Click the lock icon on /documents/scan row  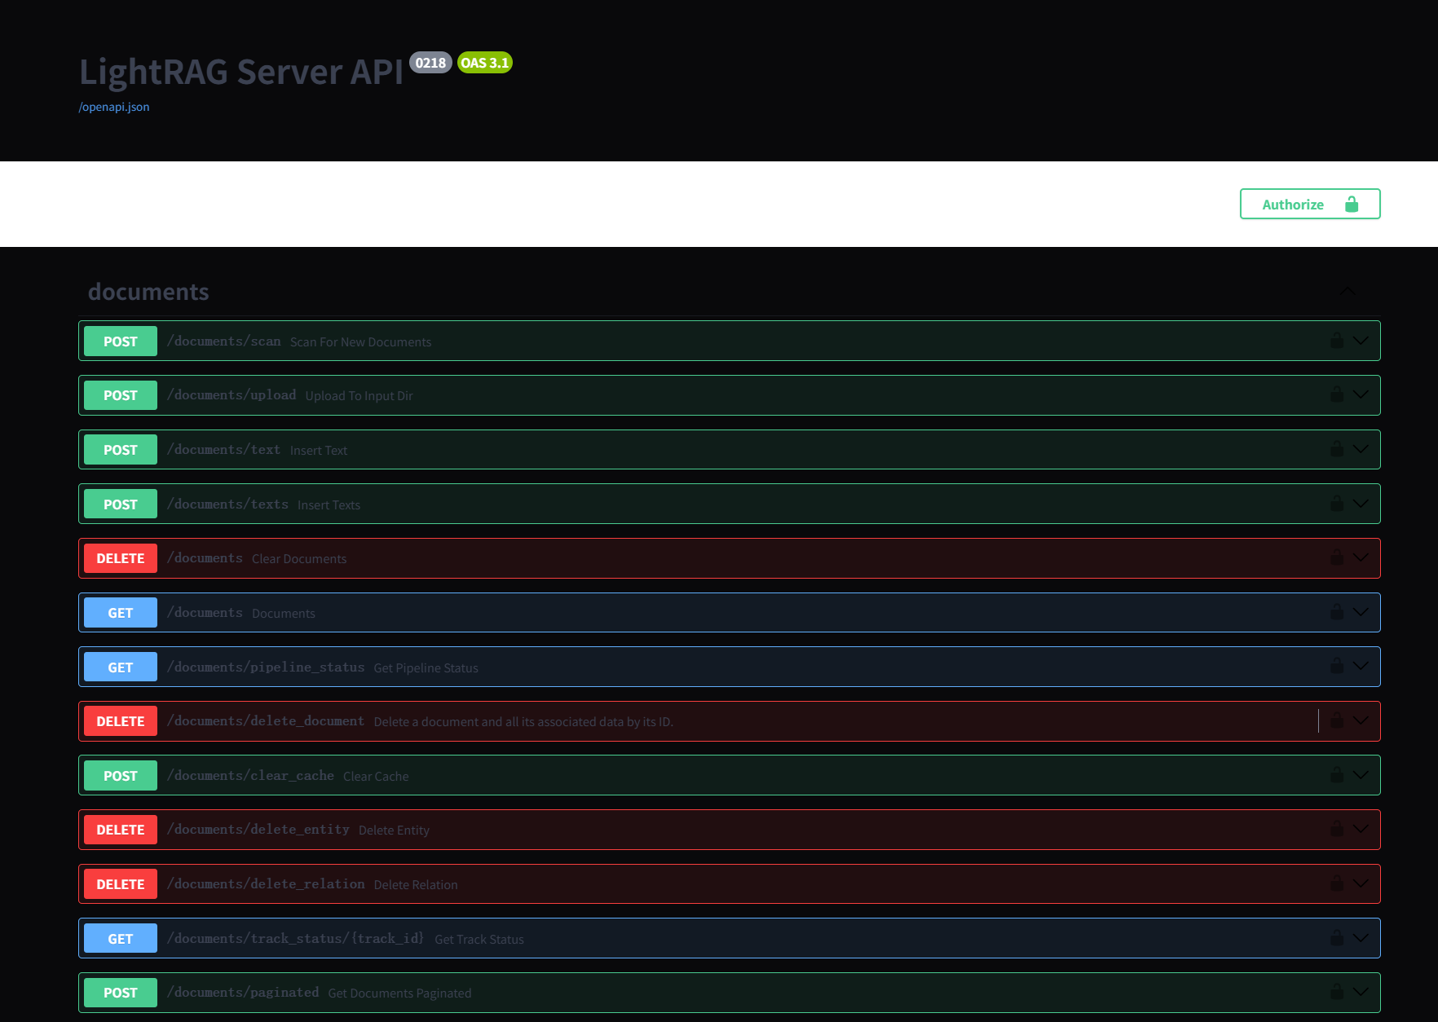[1337, 341]
